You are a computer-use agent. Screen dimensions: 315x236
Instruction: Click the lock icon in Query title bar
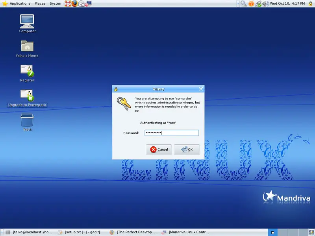click(x=116, y=89)
